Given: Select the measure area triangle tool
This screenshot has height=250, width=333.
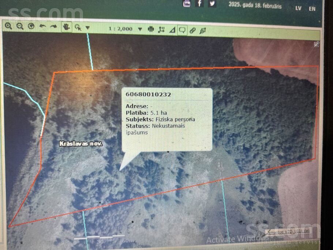Looking at the screenshot, I should tap(172, 30).
